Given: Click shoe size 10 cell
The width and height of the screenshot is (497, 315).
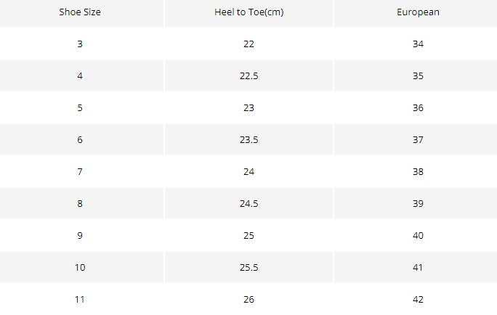Looking at the screenshot, I should (80, 267).
